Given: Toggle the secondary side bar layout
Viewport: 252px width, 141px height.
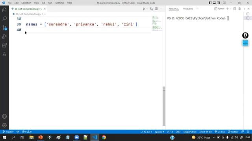Looking at the screenshot, I should [x=219, y=3].
